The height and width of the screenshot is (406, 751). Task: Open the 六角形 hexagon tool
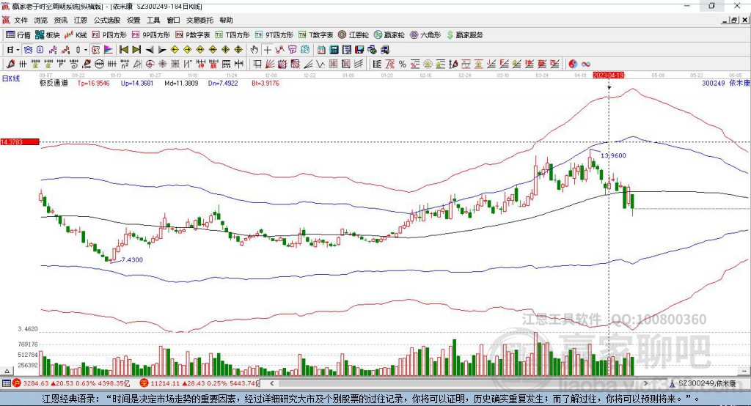[425, 35]
